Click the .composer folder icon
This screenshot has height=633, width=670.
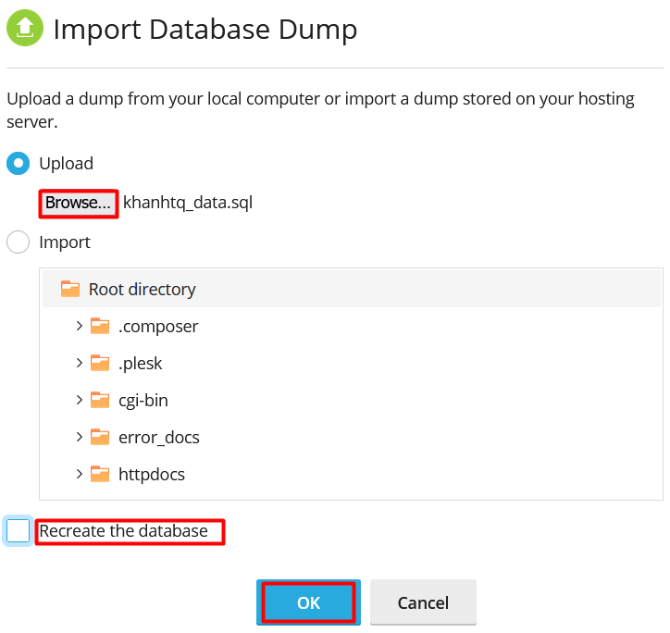(x=100, y=326)
